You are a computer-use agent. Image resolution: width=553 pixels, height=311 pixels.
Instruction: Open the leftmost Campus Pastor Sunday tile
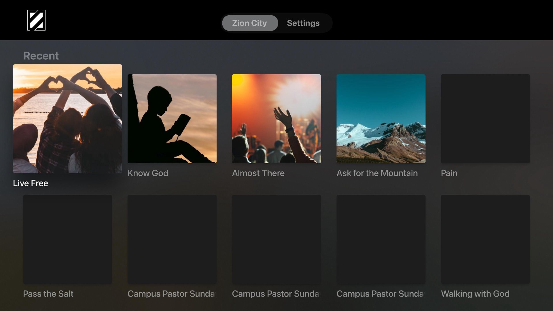tap(172, 239)
